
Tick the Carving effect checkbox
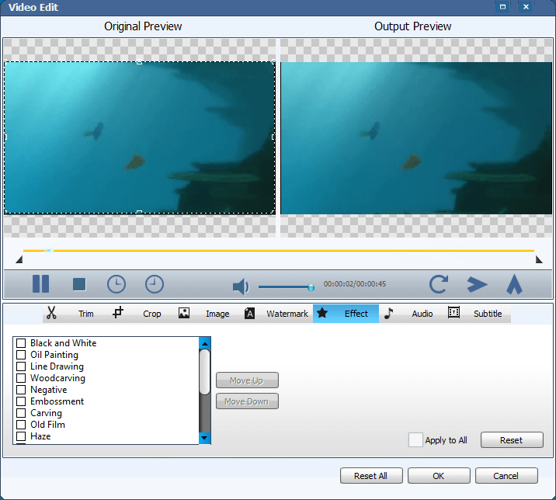click(21, 413)
